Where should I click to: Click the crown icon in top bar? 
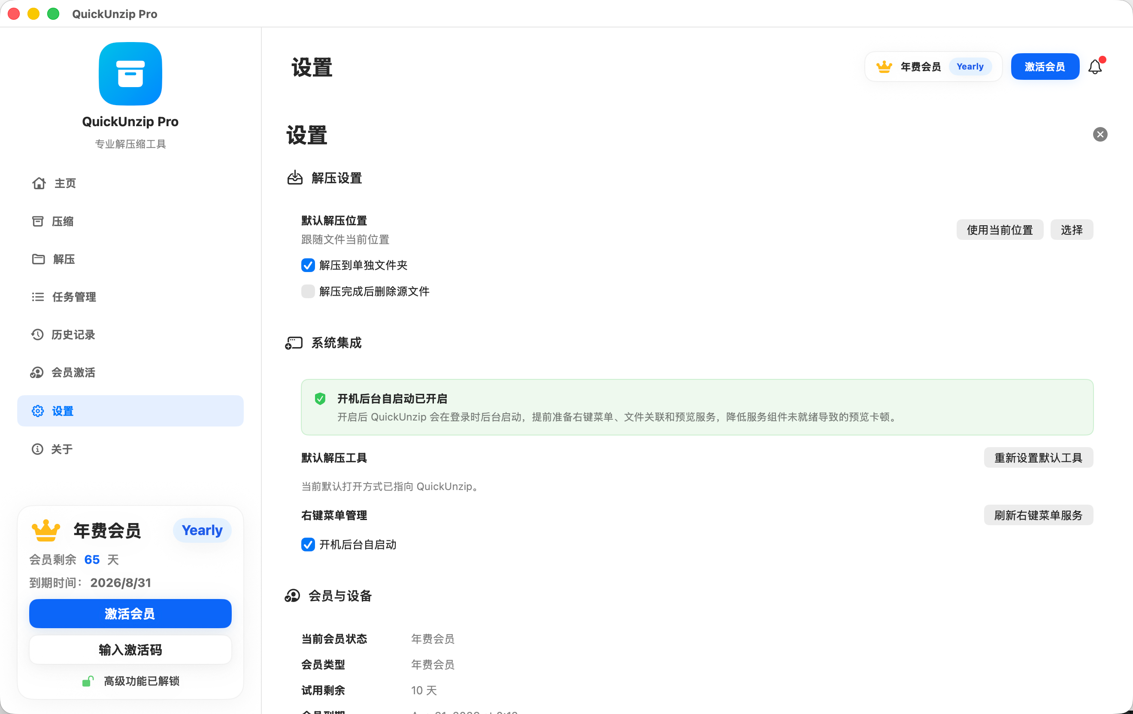point(884,67)
